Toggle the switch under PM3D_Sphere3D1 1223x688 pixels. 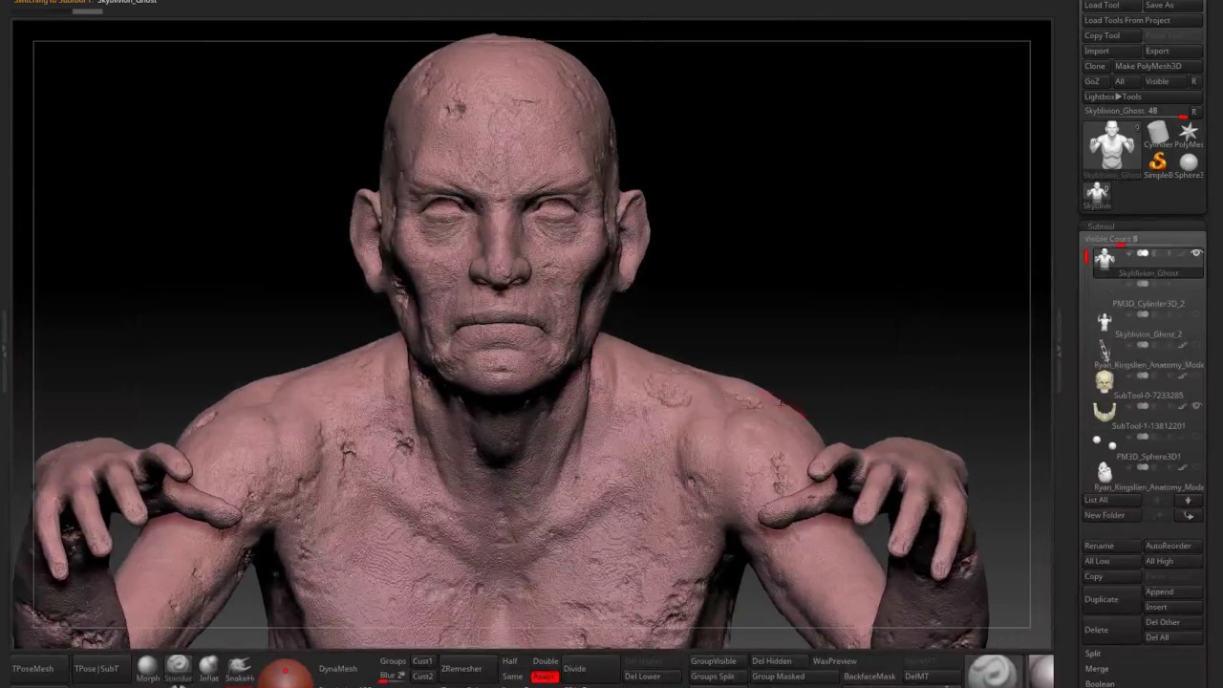coord(1143,467)
